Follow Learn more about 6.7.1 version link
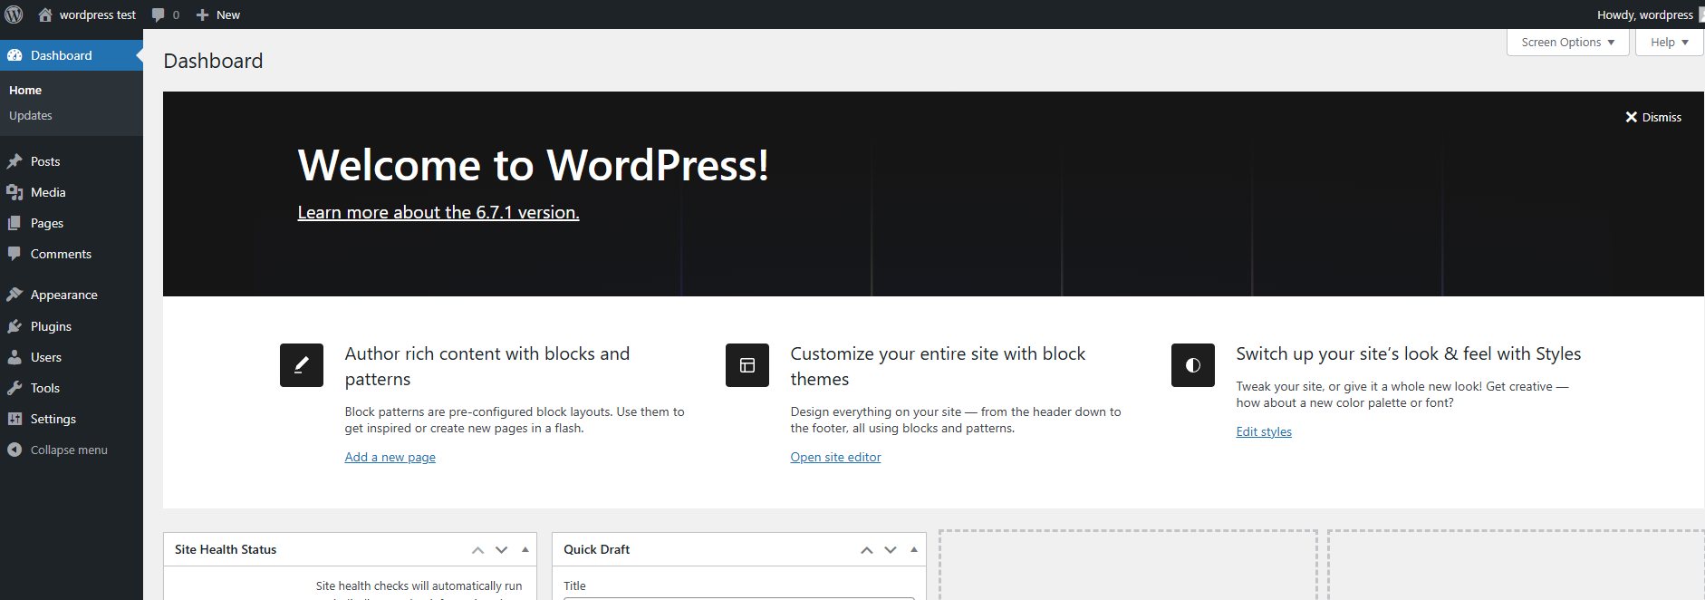The height and width of the screenshot is (600, 1705). pyautogui.click(x=438, y=212)
